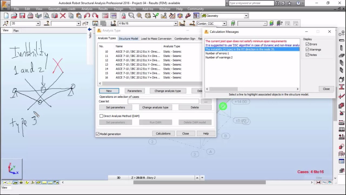Save the project using the floppy disk icon
The height and width of the screenshot is (195, 346).
pos(22,16)
